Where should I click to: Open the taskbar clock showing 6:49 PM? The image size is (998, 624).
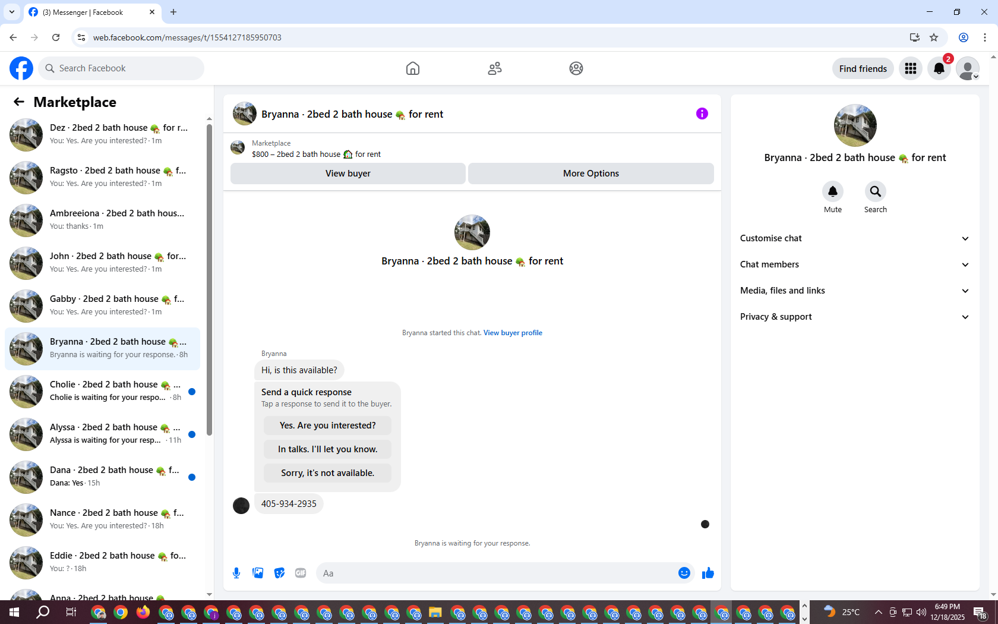[948, 612]
